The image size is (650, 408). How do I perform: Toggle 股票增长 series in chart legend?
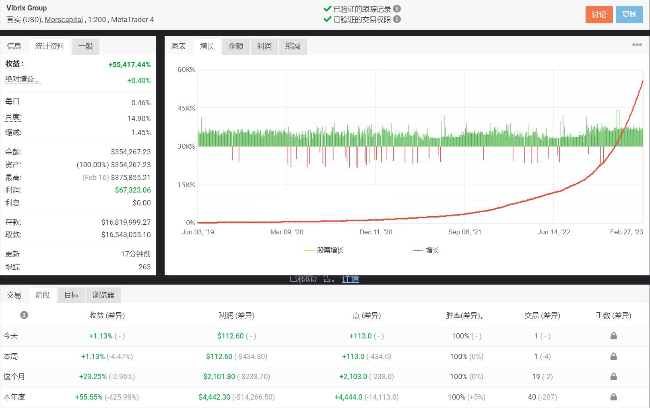[x=324, y=250]
